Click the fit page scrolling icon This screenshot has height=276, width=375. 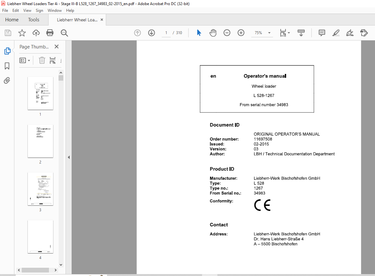tap(283, 33)
